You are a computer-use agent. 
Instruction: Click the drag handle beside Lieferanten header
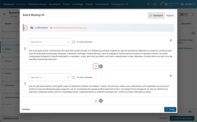[25, 28]
